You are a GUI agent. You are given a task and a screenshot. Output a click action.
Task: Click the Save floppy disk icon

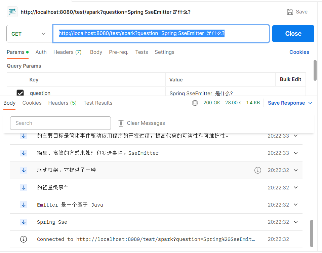point(290,12)
